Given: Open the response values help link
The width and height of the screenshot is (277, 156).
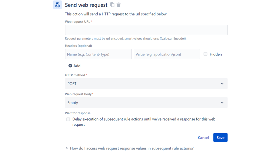Looking at the screenshot, I should tap(132, 148).
